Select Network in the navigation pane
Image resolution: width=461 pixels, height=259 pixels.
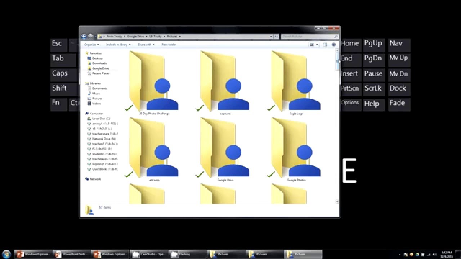93,179
